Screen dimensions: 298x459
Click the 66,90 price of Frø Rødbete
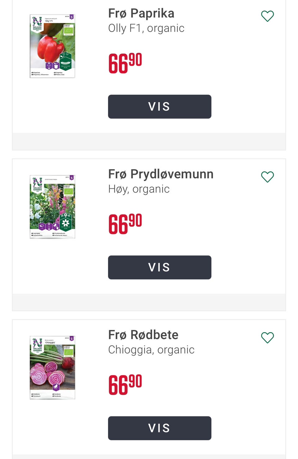(125, 384)
